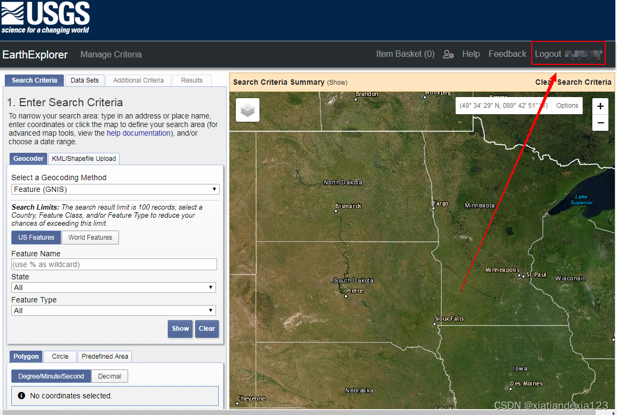The width and height of the screenshot is (617, 415).
Task: Click the Brandon label on the map
Action: coord(367,94)
